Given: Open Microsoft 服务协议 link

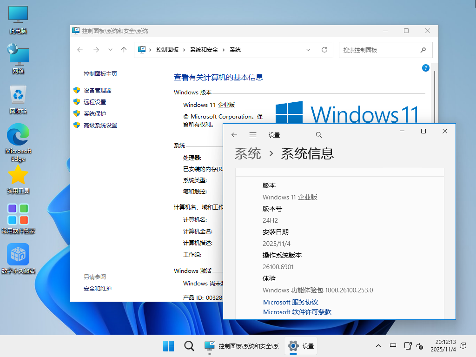Looking at the screenshot, I should (x=290, y=302).
